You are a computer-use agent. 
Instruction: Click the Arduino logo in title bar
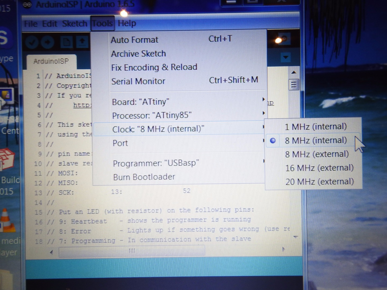point(27,5)
